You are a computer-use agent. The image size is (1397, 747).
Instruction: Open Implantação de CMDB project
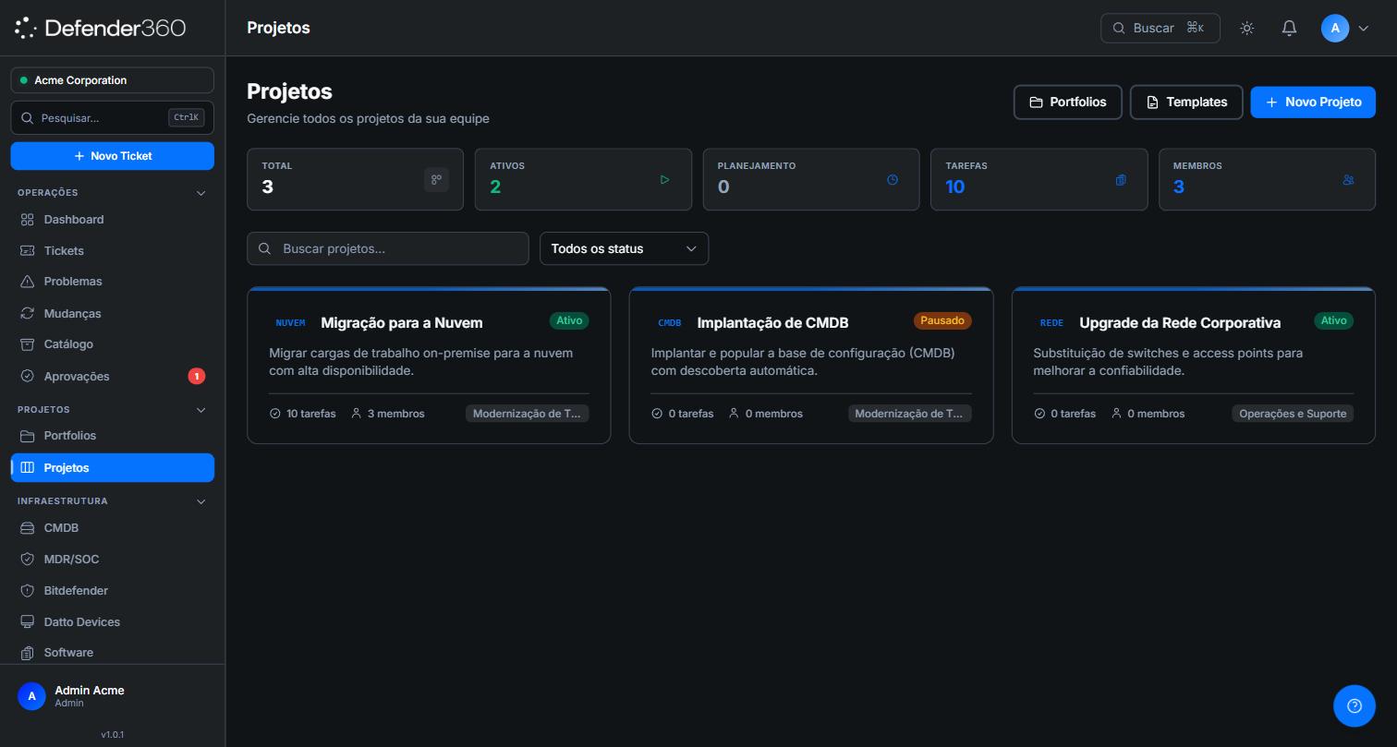[x=772, y=323]
